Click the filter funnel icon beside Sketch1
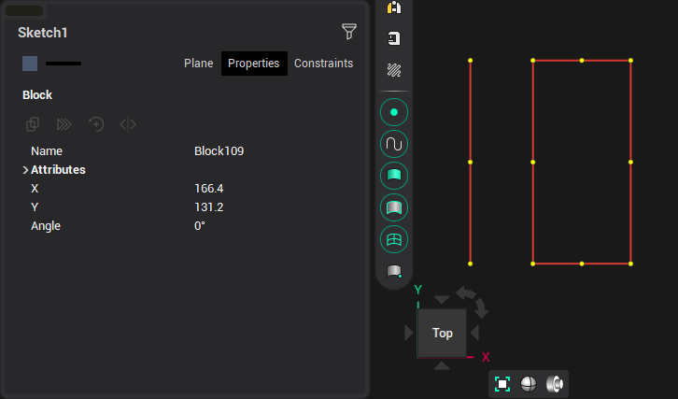This screenshot has height=399, width=678. pyautogui.click(x=349, y=32)
